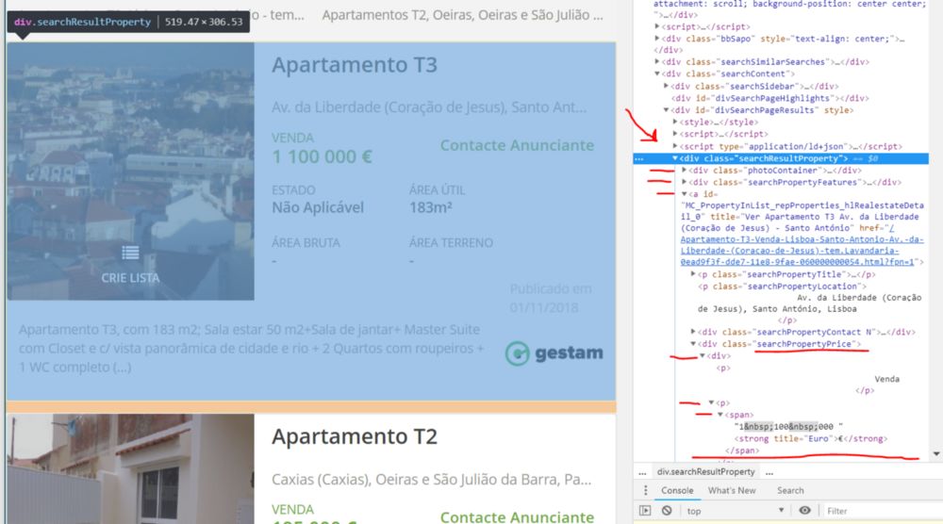
Task: Click the CRIE LISTA list icon
Action: pos(130,253)
